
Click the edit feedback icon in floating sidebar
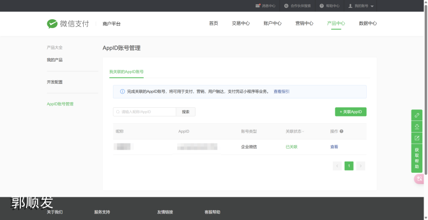tap(417, 138)
